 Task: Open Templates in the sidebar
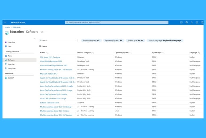pos(12,68)
